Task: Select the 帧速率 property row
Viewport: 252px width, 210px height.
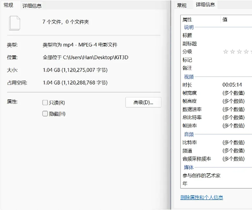Action: pos(217,126)
